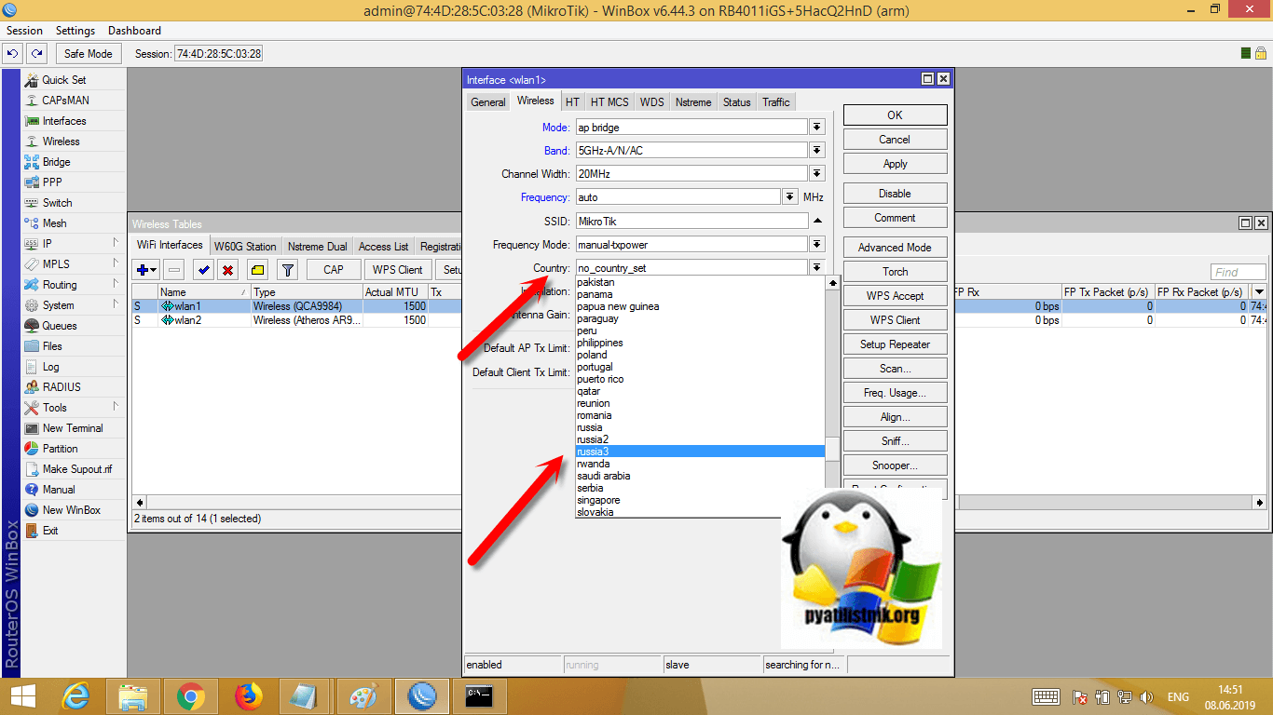1273x715 pixels.
Task: Click the undo arrow in toolbar
Action: (13, 54)
